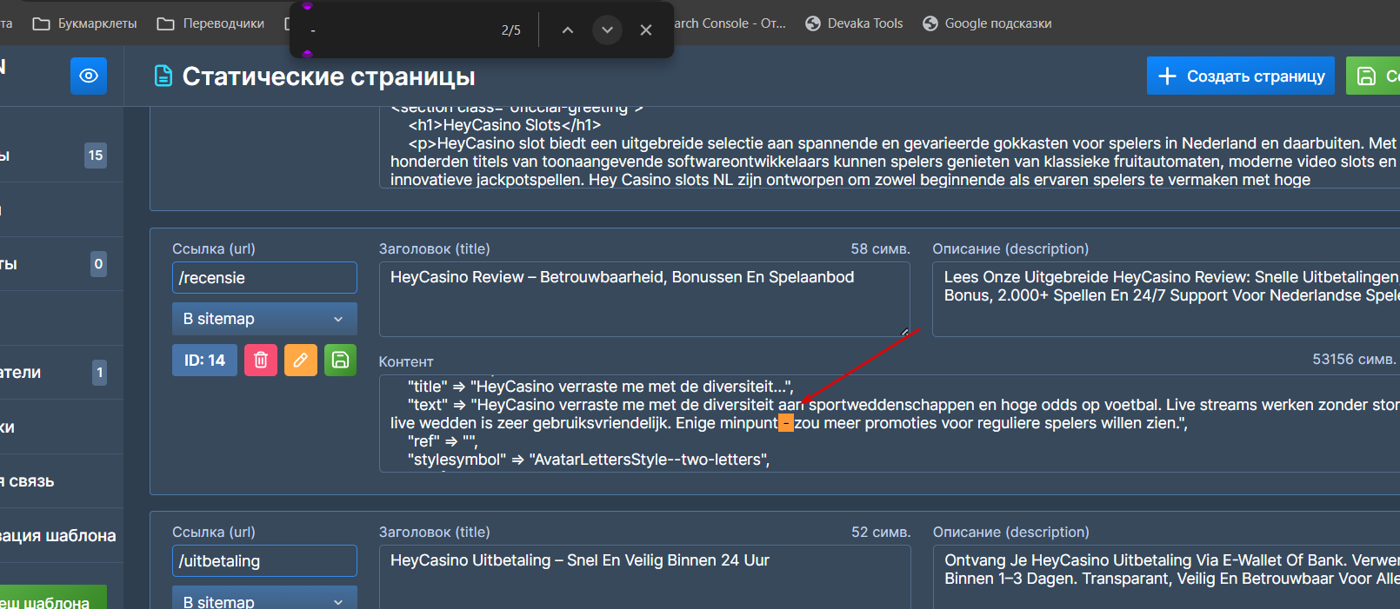The height and width of the screenshot is (609, 1400).
Task: Click the Контент textarea of /recensie
Action: pyautogui.click(x=890, y=424)
